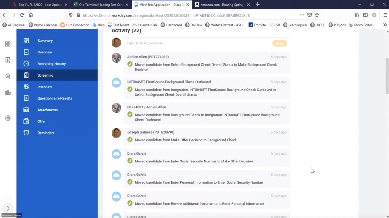Viewport: 389px width, 218px height.
Task: Click the Overview document icon
Action: pyautogui.click(x=26, y=52)
